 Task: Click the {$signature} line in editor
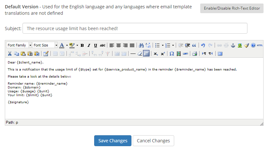click(x=18, y=102)
